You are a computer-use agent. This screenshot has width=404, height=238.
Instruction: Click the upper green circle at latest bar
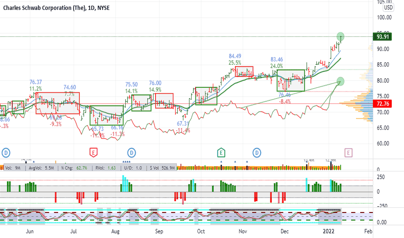340,36
